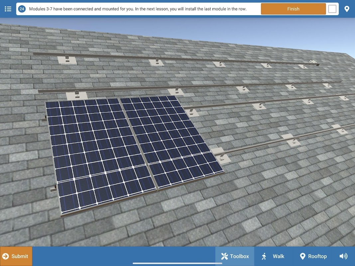Viewport: 355px width, 266px height.
Task: Open the Toolbox tab
Action: point(235,256)
